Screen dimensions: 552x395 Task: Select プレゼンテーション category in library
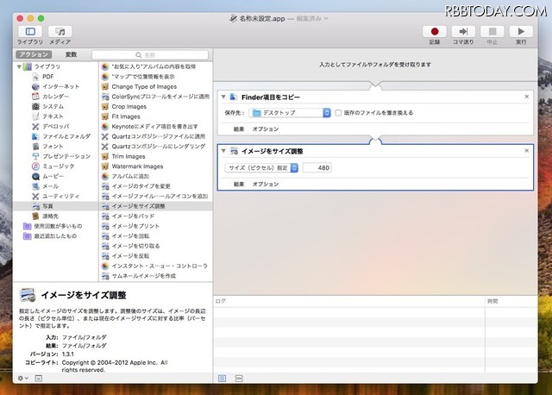[x=66, y=156]
